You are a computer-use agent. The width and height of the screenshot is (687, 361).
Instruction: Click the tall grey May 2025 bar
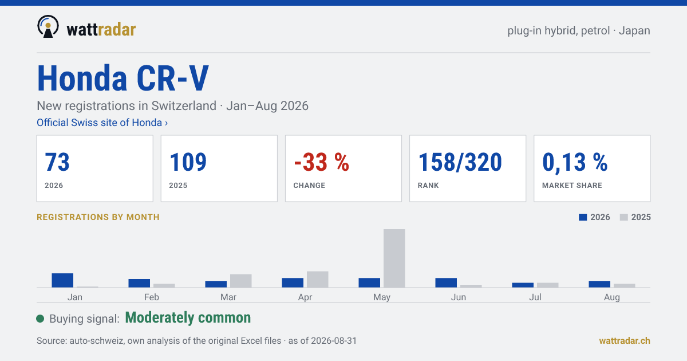[x=394, y=258]
